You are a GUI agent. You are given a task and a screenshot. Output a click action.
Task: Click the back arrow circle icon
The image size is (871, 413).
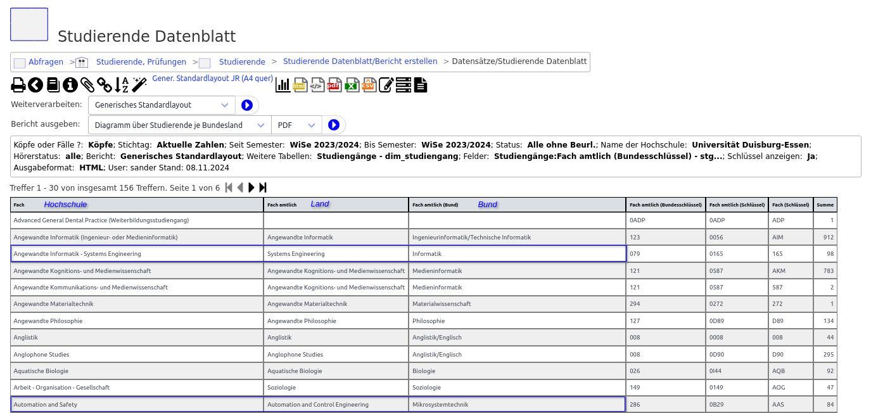pos(35,85)
